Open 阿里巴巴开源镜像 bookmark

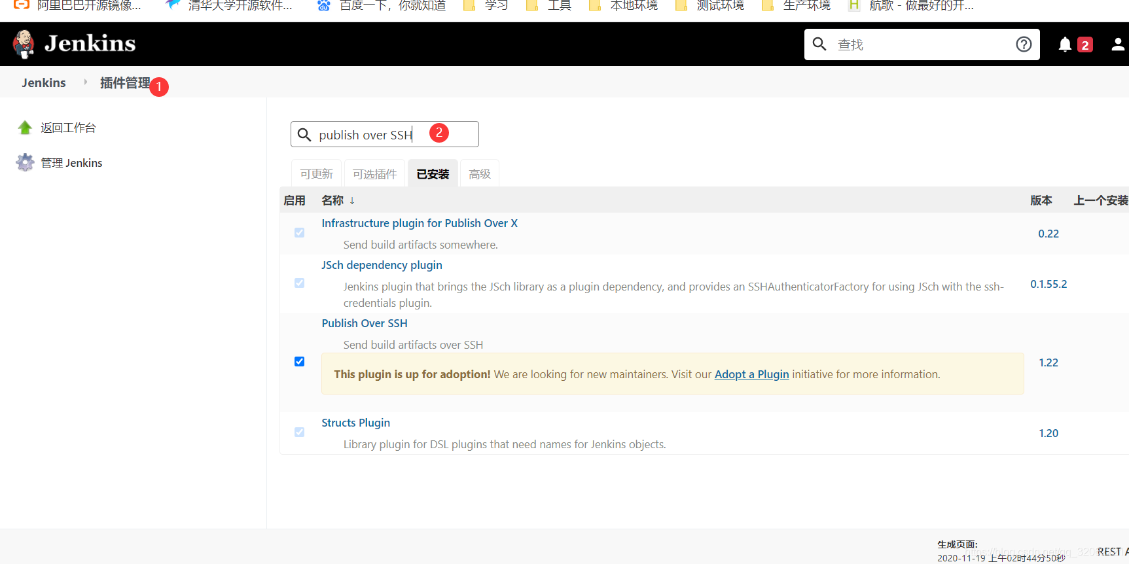click(x=77, y=6)
